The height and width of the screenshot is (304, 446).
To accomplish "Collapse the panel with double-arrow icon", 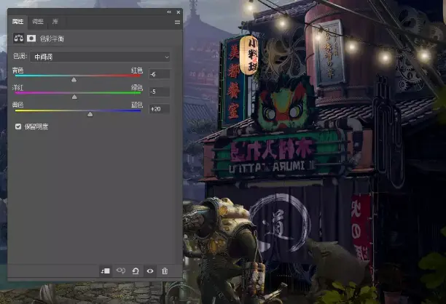I will click(169, 12).
